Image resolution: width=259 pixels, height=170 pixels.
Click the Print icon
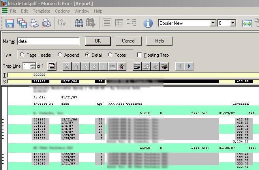[x=34, y=24]
